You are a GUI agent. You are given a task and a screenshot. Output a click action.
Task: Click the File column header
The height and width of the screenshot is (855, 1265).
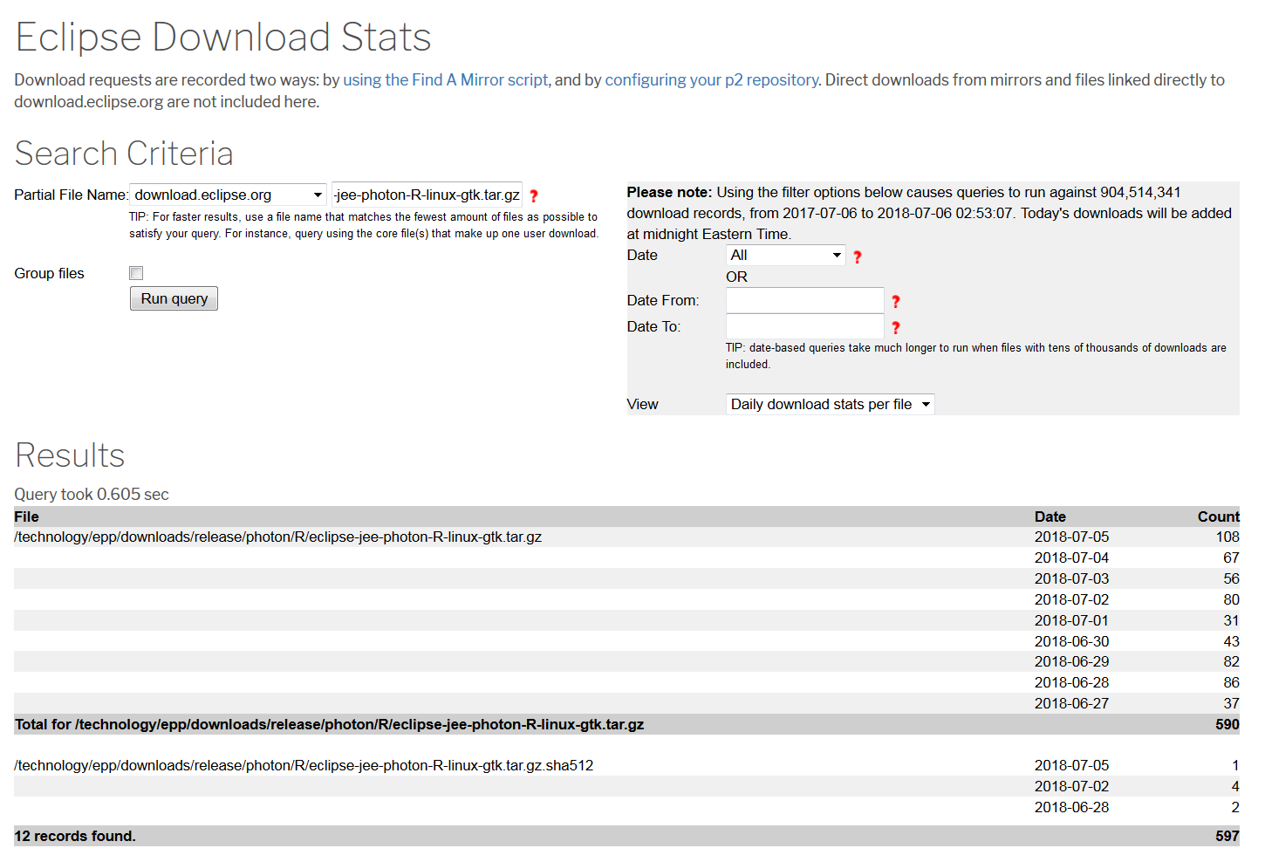pos(27,516)
